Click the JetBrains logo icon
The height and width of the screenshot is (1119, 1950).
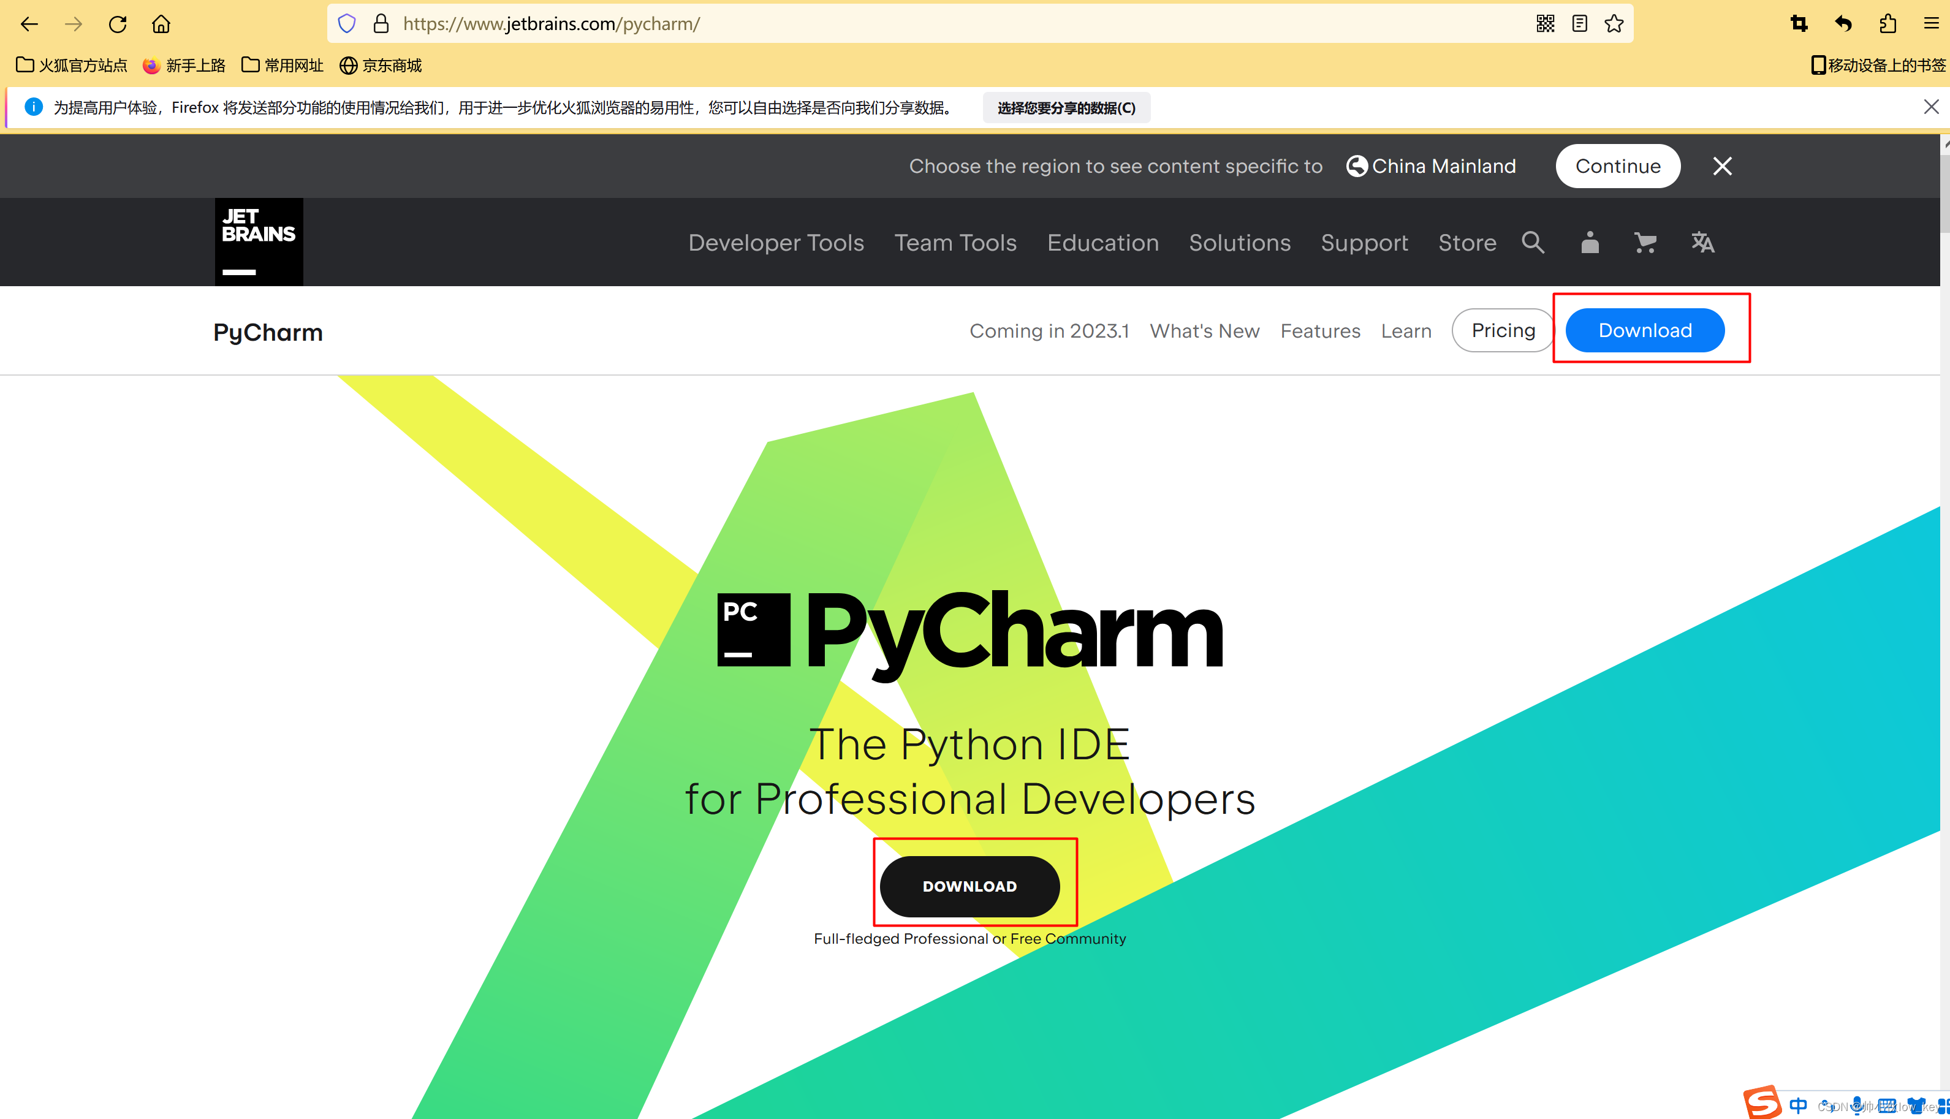[260, 241]
